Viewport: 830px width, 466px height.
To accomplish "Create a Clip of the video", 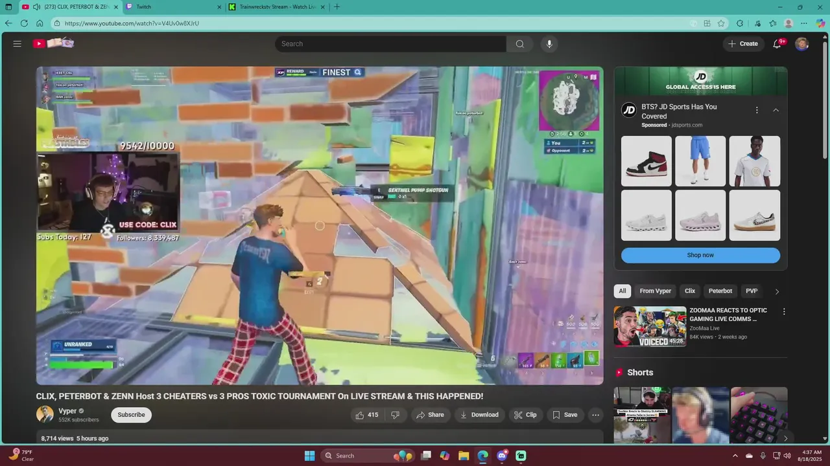I will pos(525,415).
